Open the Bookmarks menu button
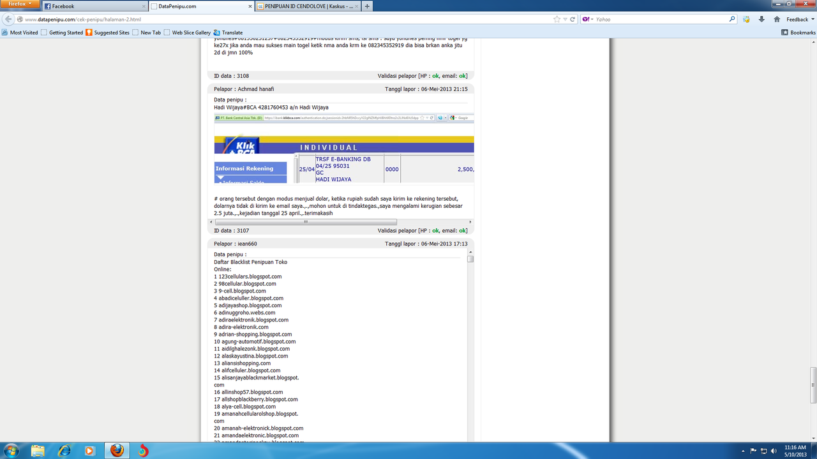Image resolution: width=817 pixels, height=459 pixels. point(798,33)
